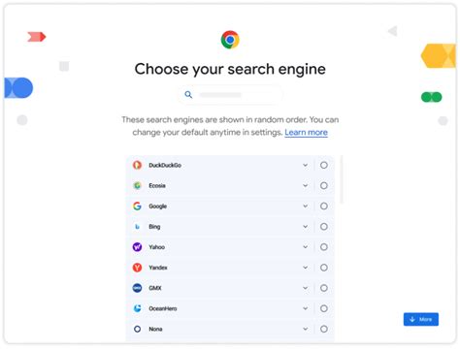
Task: Click the Google G logo icon
Action: click(137, 207)
